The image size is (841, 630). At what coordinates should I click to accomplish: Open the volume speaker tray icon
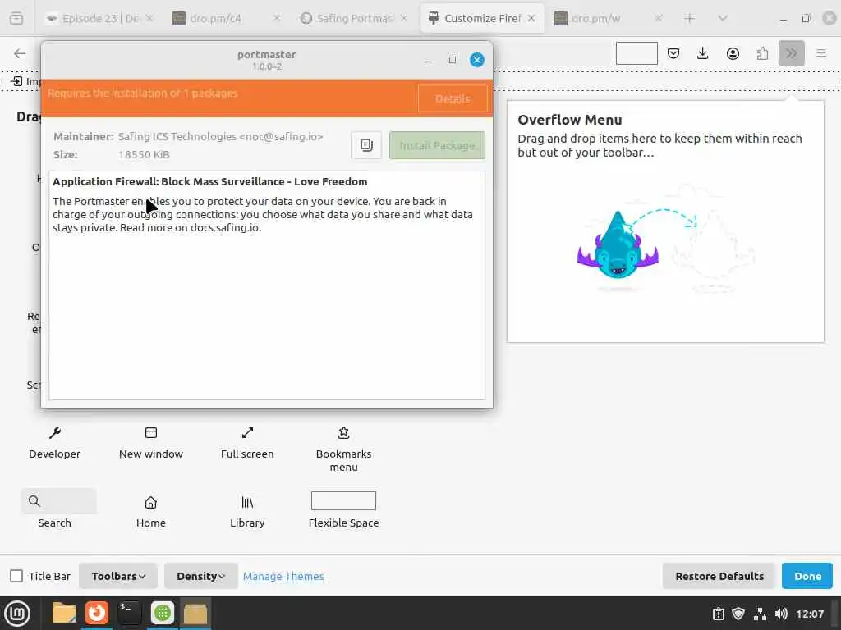pos(781,614)
